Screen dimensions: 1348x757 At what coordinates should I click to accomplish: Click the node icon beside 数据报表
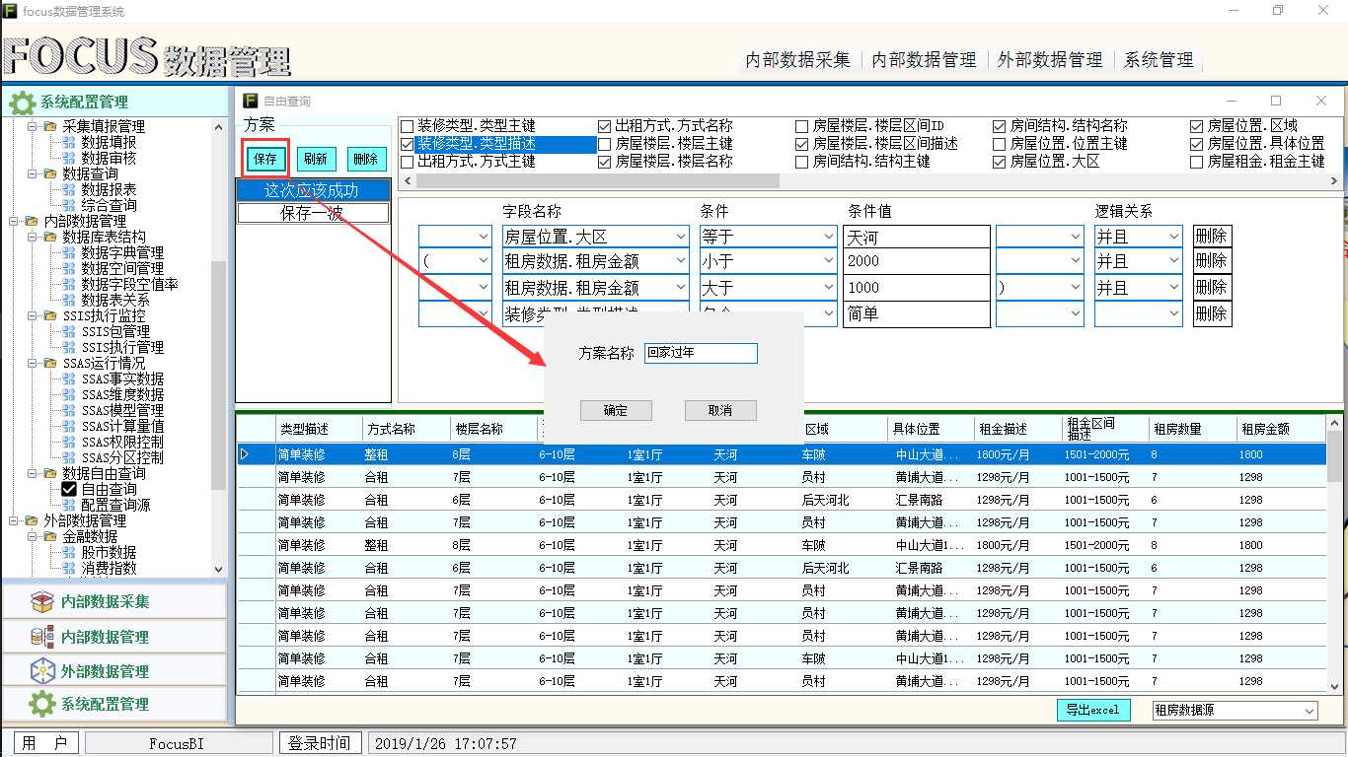coord(69,189)
